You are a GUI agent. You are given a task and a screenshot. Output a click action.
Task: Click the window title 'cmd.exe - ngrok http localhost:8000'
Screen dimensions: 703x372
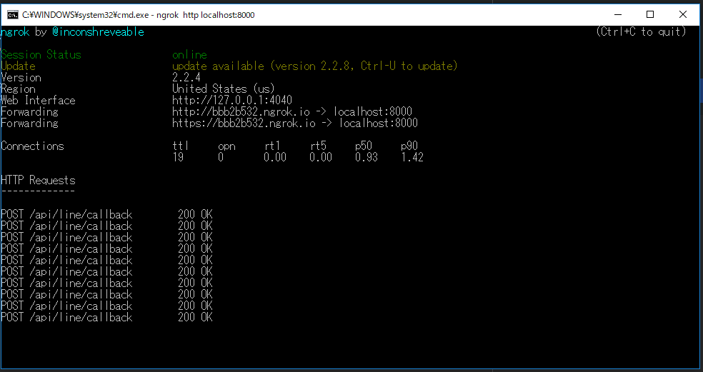138,15
